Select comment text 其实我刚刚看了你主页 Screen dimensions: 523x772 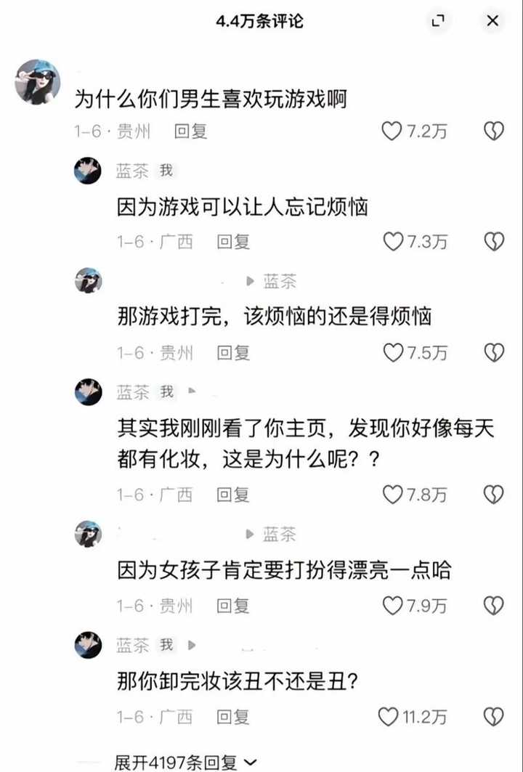(x=222, y=428)
